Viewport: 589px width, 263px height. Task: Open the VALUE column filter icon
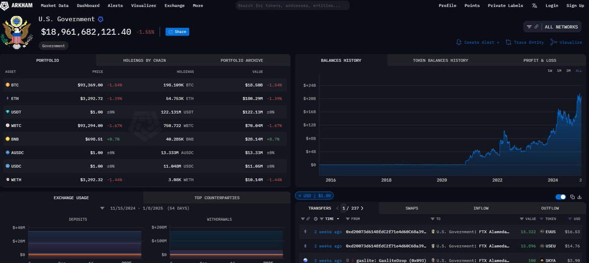(x=522, y=219)
